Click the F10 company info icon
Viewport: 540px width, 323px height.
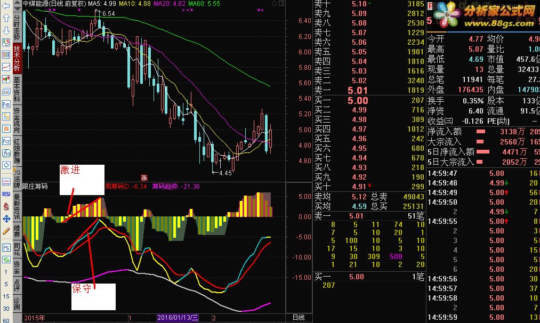click(6, 104)
